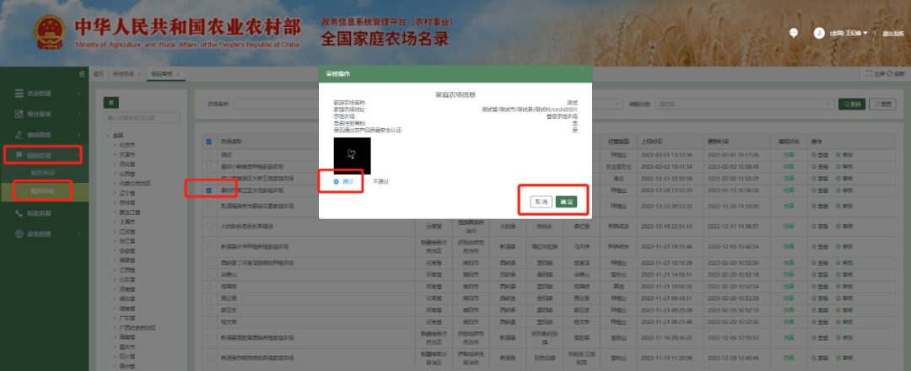Tick the checkbox for 大姚县 养殖场 row
911x371 pixels.
[208, 226]
